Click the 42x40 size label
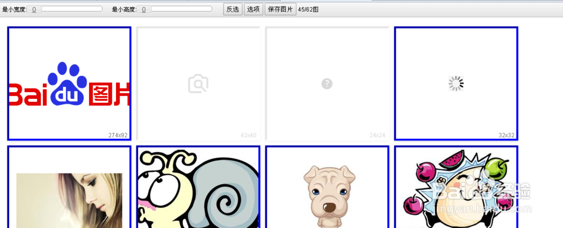Viewport: 563px width, 228px height. [248, 135]
